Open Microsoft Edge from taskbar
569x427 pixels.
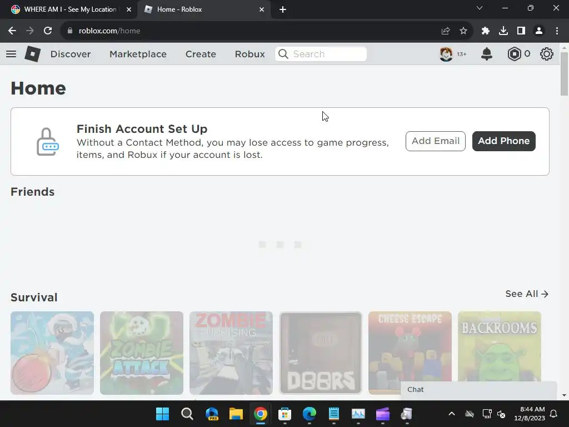[310, 414]
